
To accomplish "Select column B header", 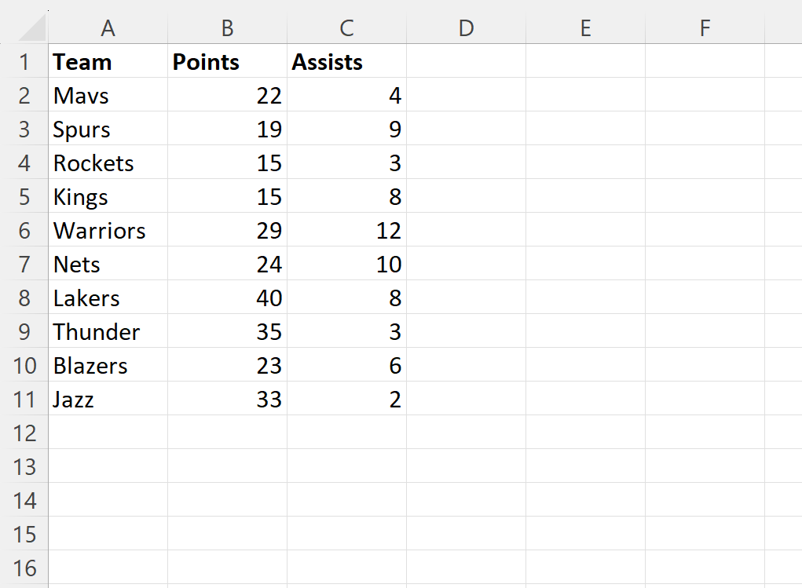I will coord(228,28).
